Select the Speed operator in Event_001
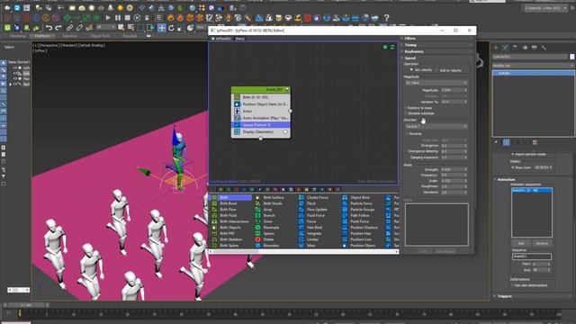Screen dimensions: 576x324 coord(261,125)
